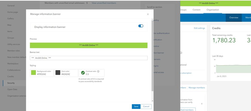The image size is (251, 111).
Task: Click the Banner text input field
Action: (88, 58)
